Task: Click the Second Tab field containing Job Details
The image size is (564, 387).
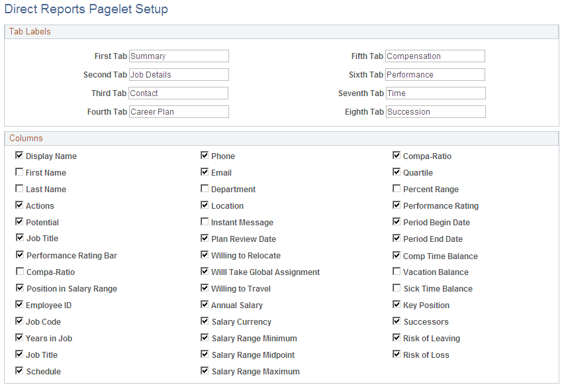Action: pyautogui.click(x=179, y=74)
